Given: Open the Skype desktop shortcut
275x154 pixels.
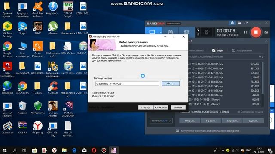Looking at the screenshot, I should [22, 28].
